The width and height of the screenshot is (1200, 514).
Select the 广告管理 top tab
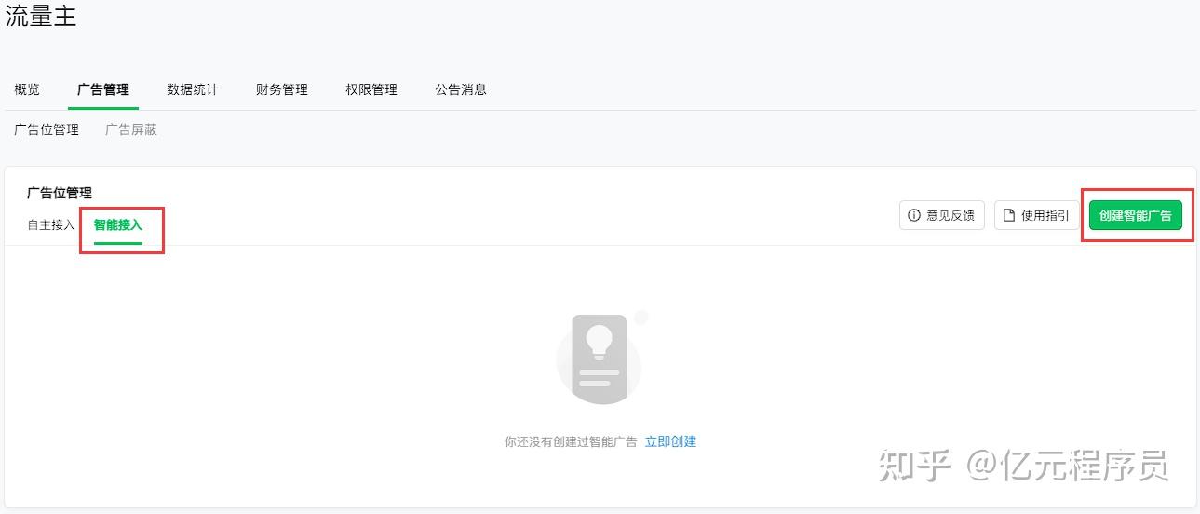tap(103, 89)
